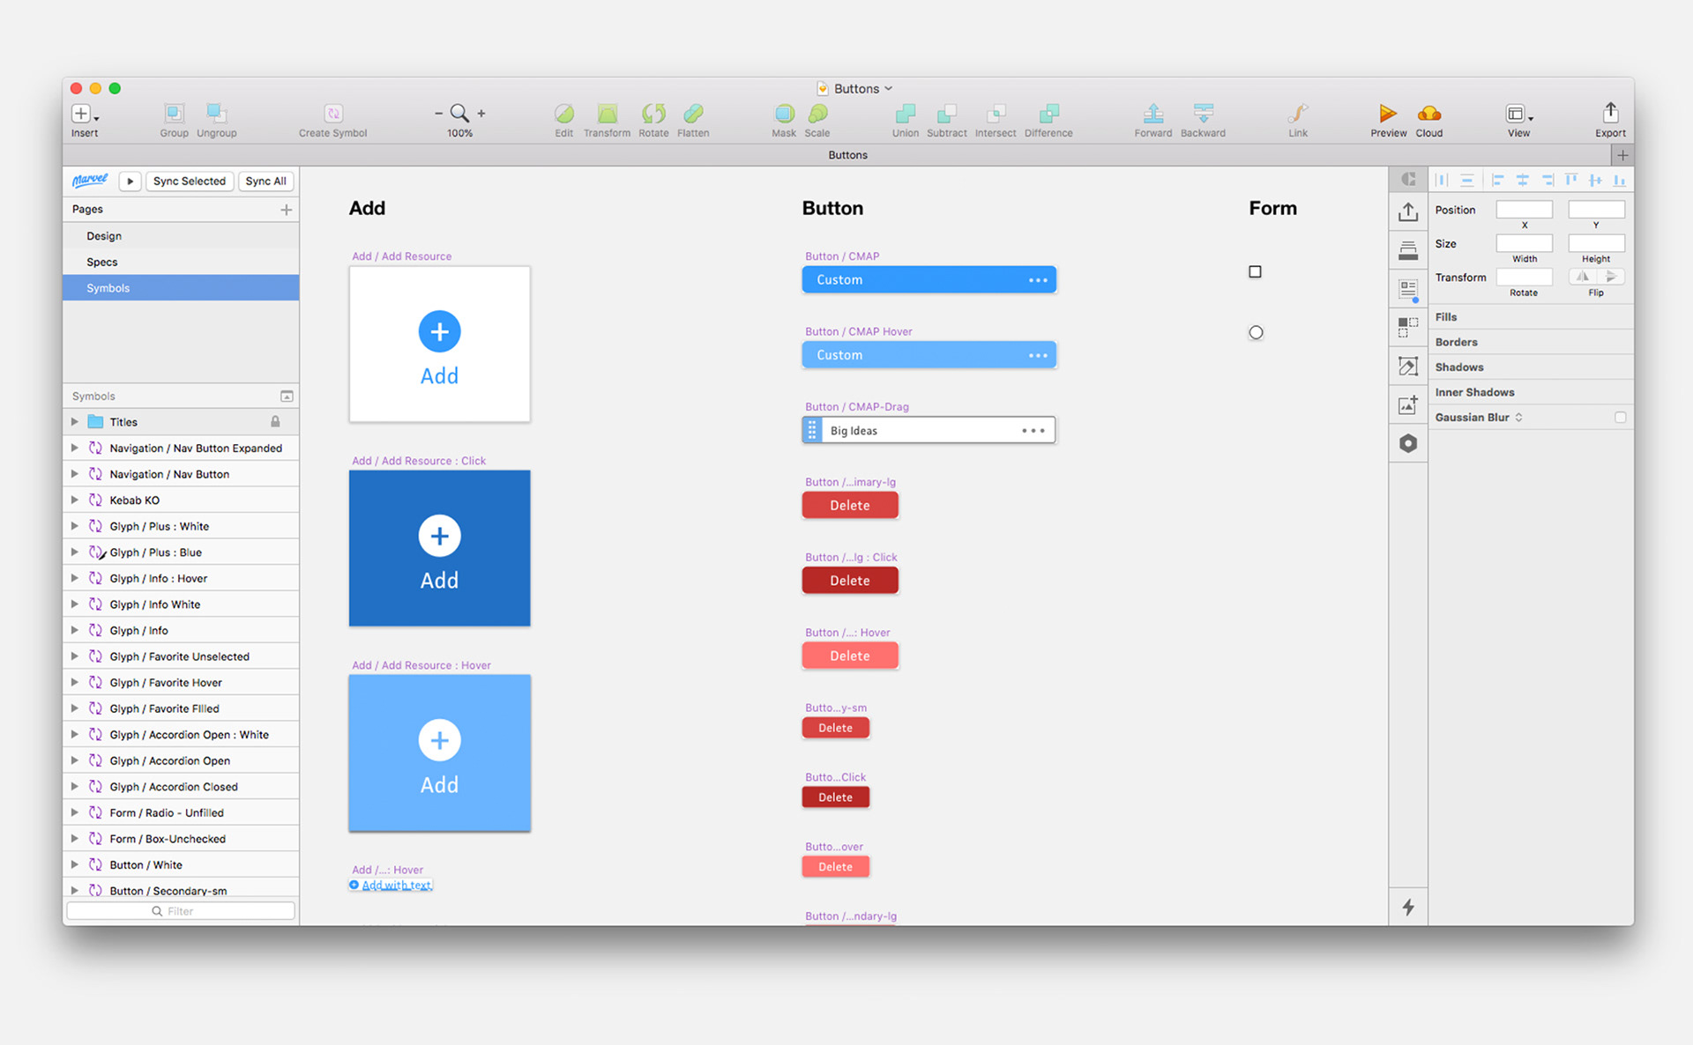Click the blue Custom CMAP button
1693x1045 pixels.
click(x=929, y=279)
